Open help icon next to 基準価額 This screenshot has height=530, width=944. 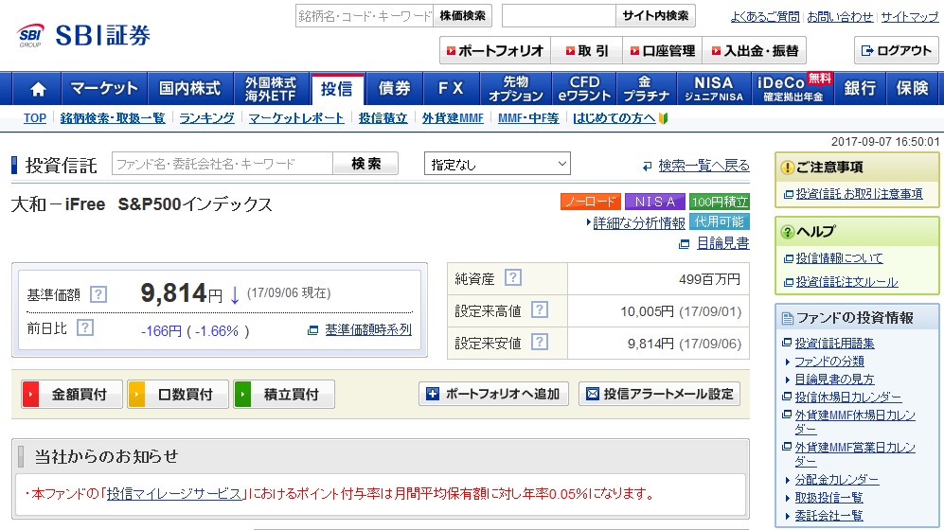[98, 294]
